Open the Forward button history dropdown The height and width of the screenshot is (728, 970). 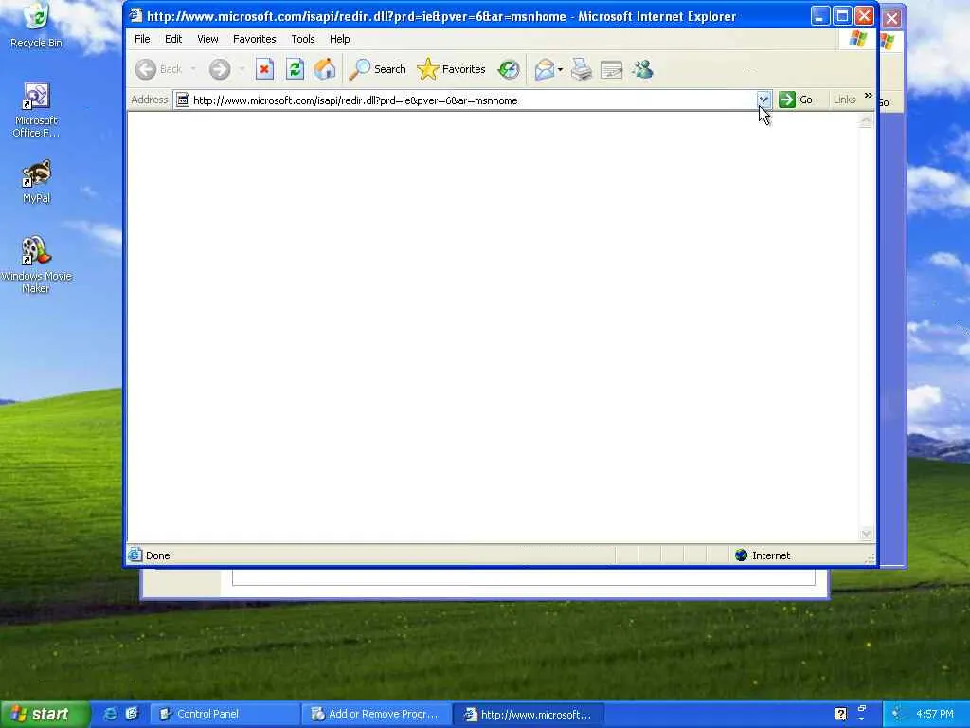242,69
